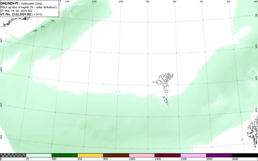Click the legend value "25"

(28, 159)
